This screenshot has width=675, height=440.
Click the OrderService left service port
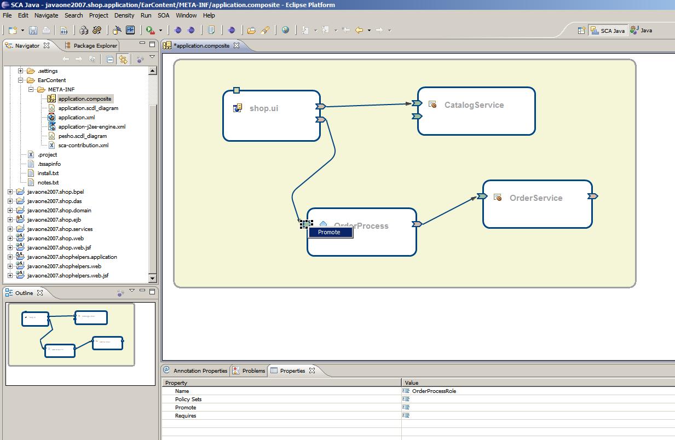tap(482, 196)
